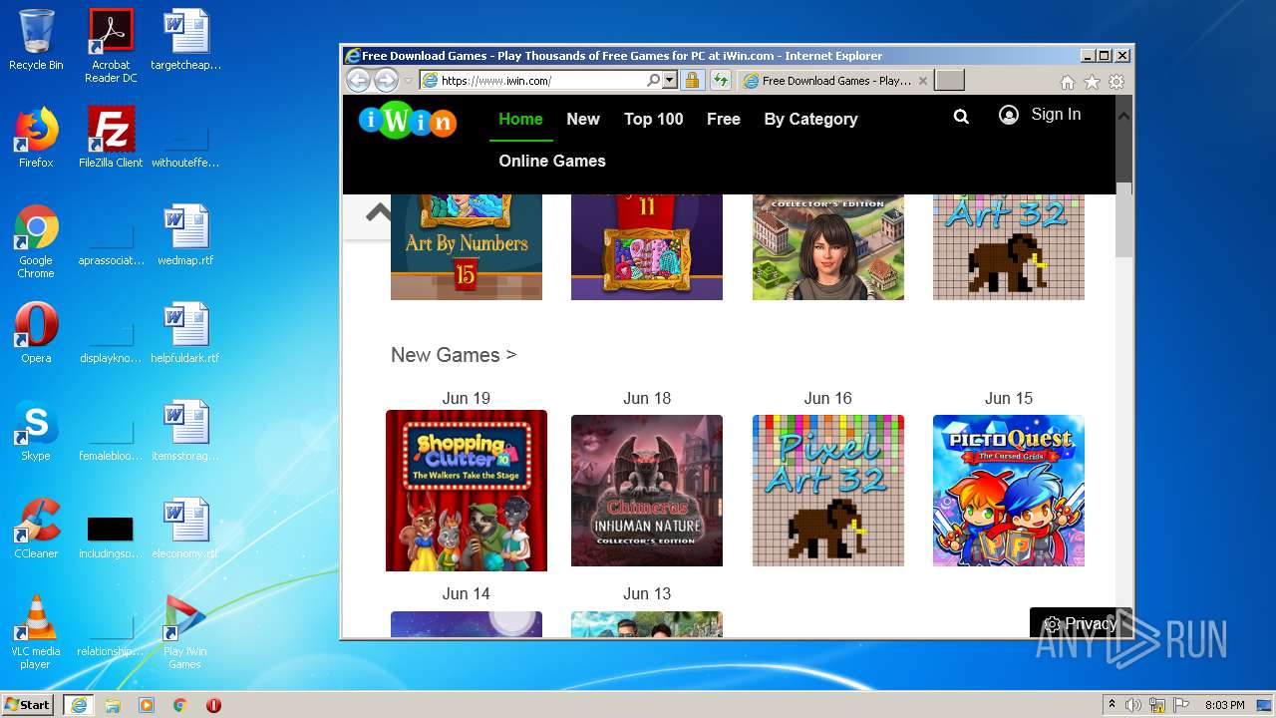The height and width of the screenshot is (718, 1276).
Task: Open the By Category menu
Action: 810,119
